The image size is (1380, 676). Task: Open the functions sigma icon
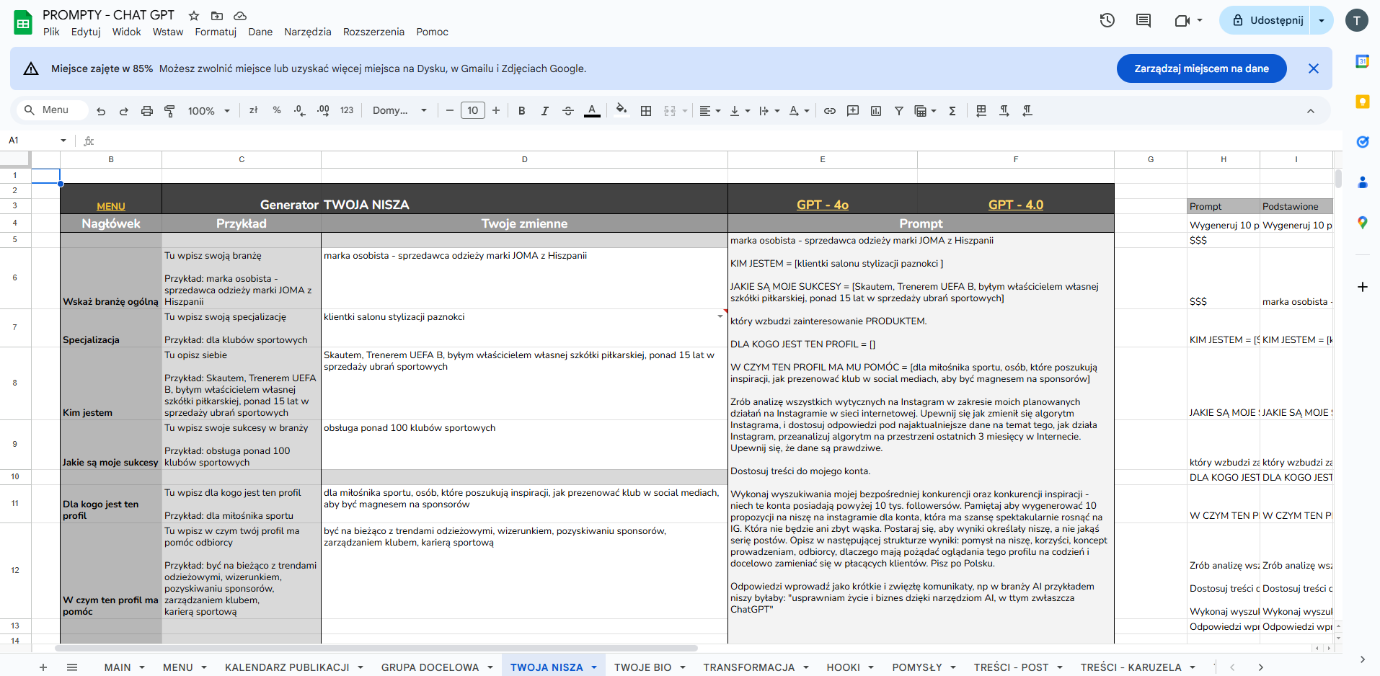[952, 111]
